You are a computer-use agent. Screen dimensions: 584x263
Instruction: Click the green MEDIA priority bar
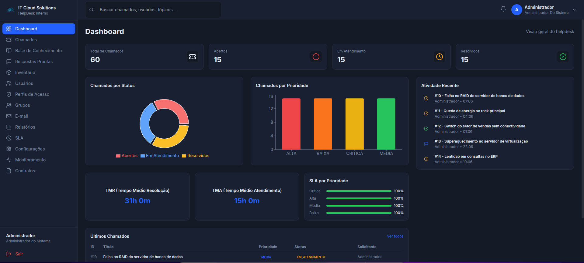coord(386,124)
